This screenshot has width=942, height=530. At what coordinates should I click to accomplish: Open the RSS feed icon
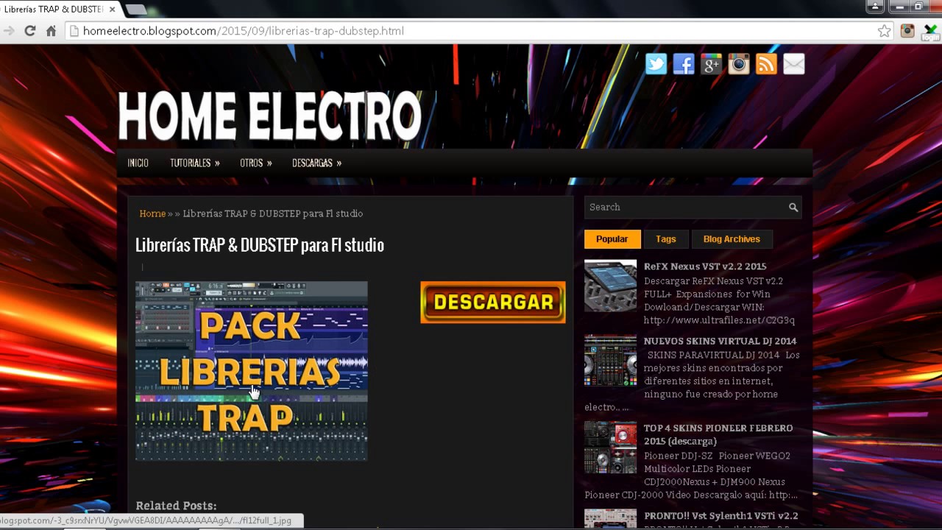point(766,64)
